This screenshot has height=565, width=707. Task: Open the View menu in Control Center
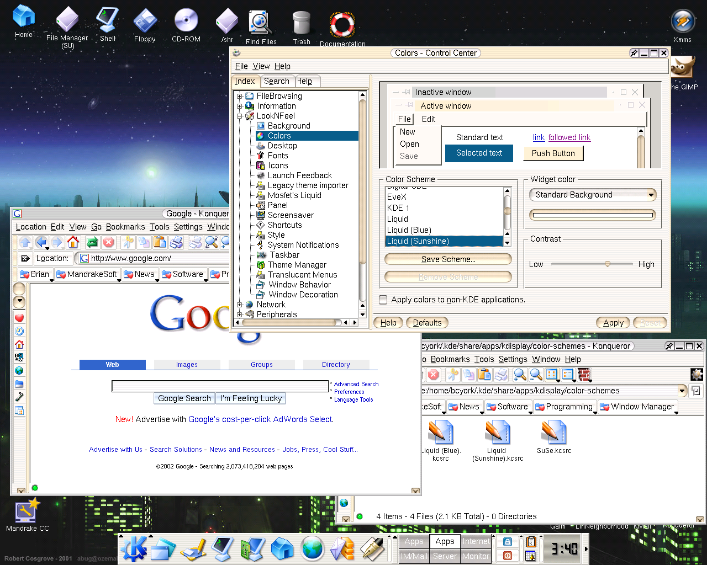pos(261,66)
